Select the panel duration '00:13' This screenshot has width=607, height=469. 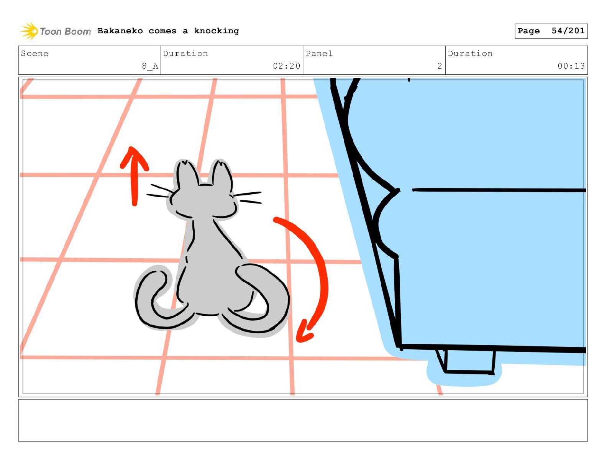[571, 66]
